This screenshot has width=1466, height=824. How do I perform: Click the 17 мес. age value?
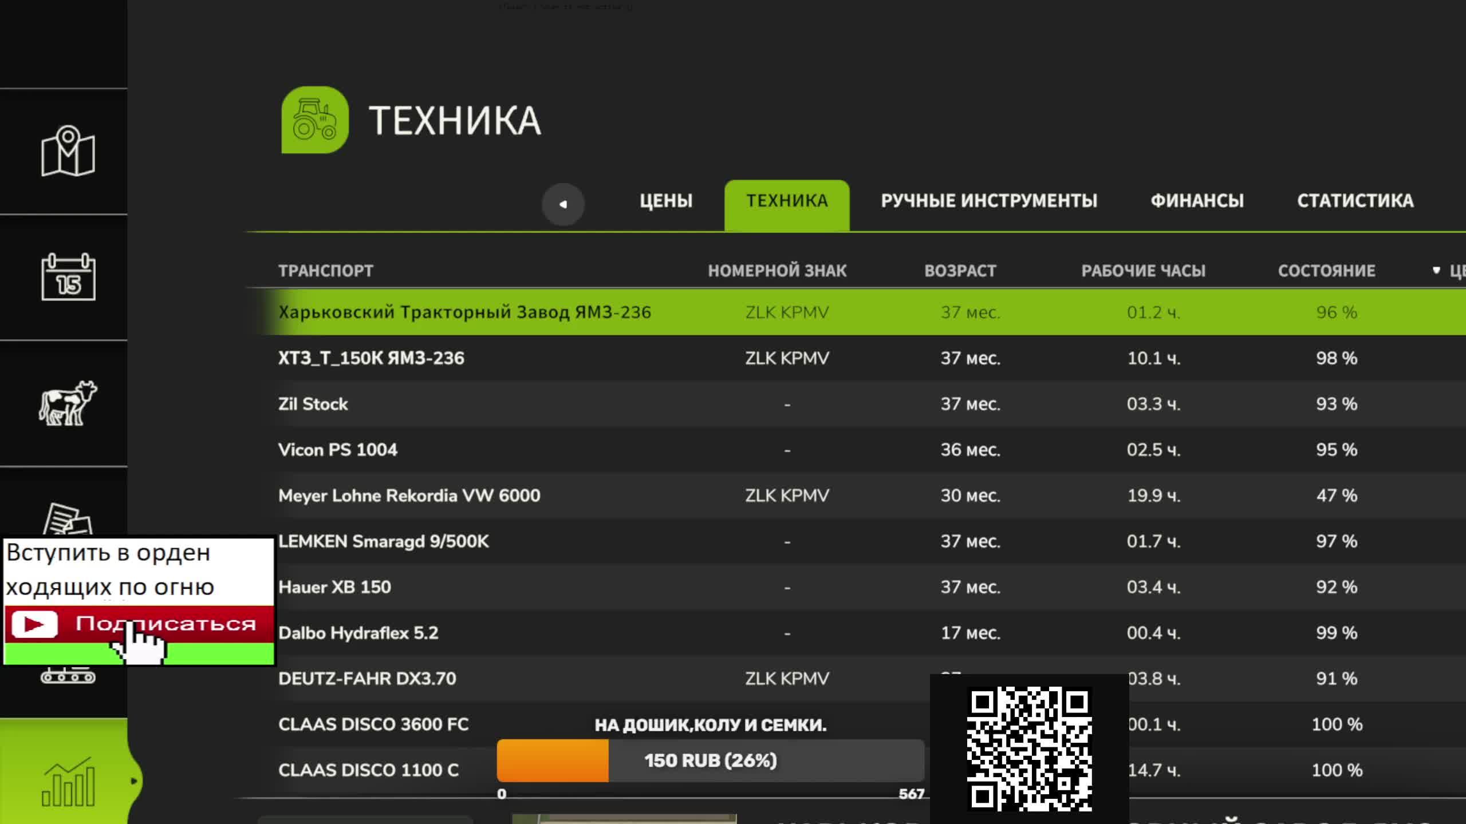point(971,632)
